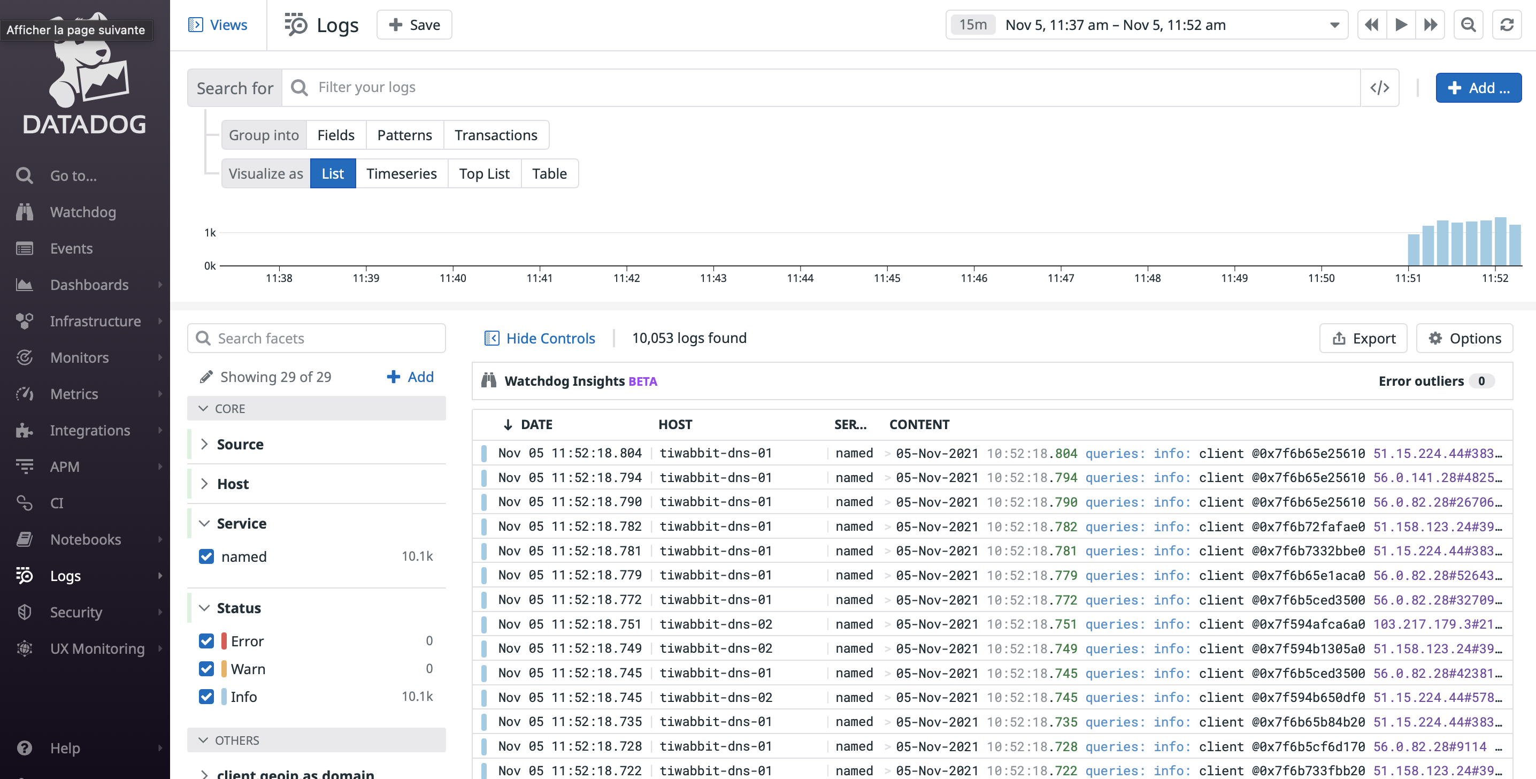
Task: Open the Logs sidebar icon
Action: [x=25, y=576]
